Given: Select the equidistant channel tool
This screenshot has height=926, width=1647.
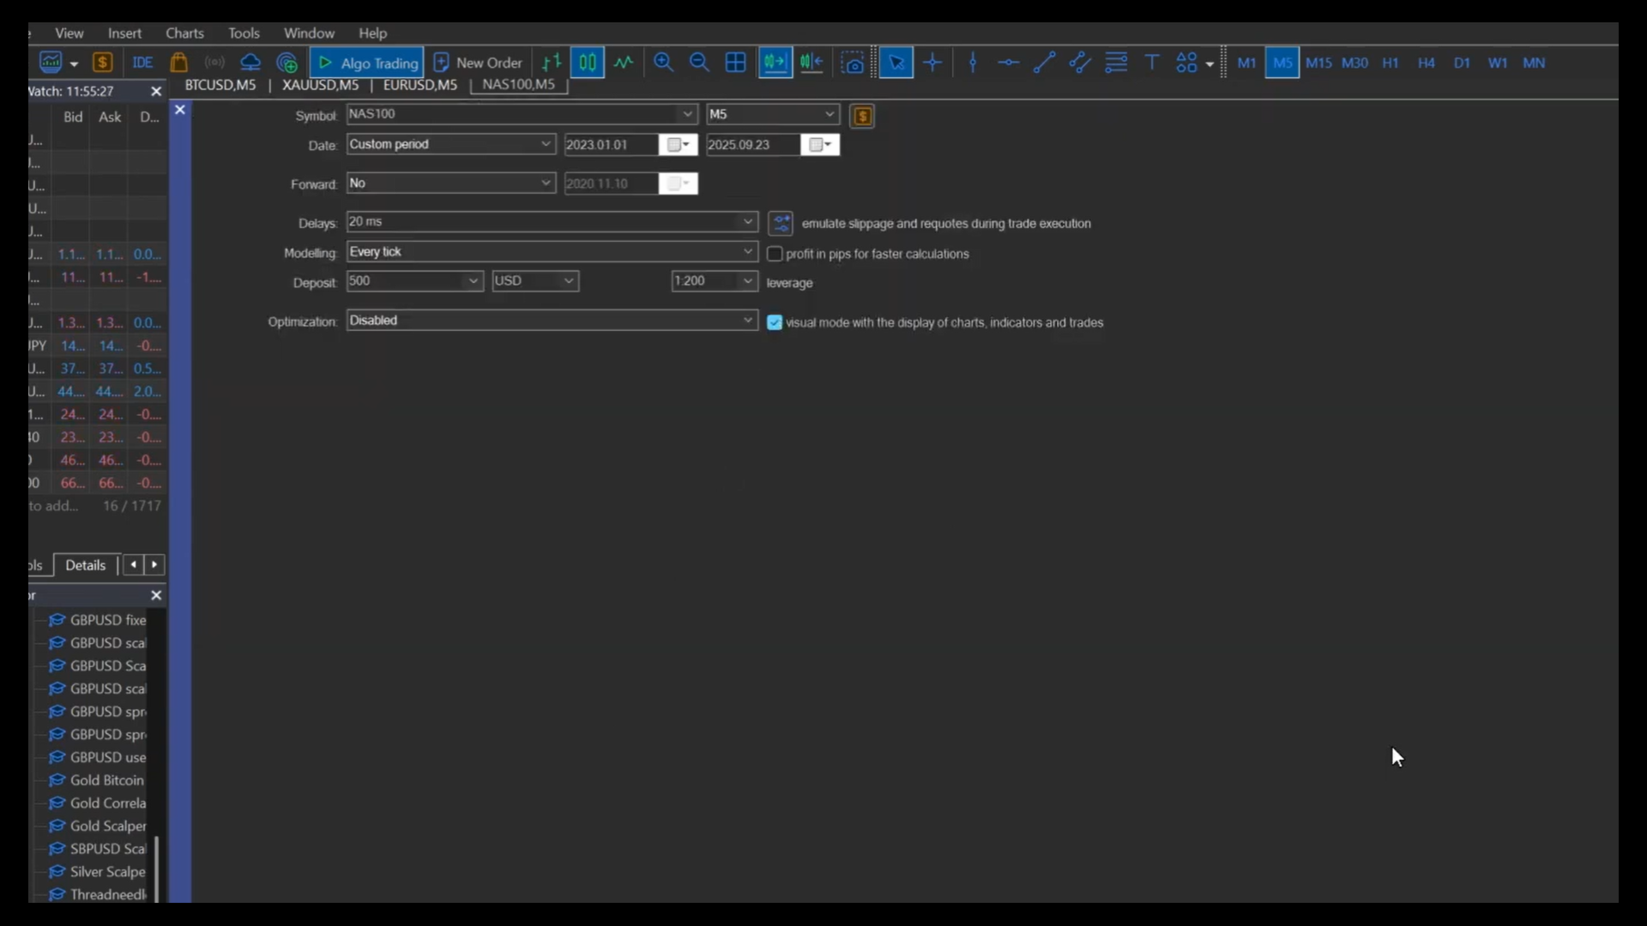Looking at the screenshot, I should [x=1080, y=63].
